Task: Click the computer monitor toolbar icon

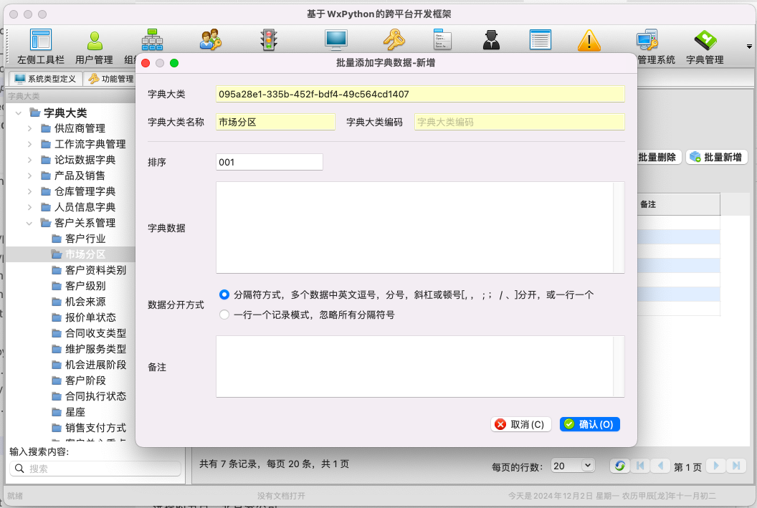Action: (335, 40)
